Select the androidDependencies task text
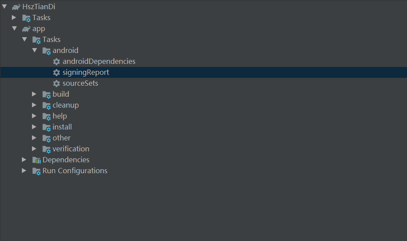The width and height of the screenshot is (407, 241). 99,61
